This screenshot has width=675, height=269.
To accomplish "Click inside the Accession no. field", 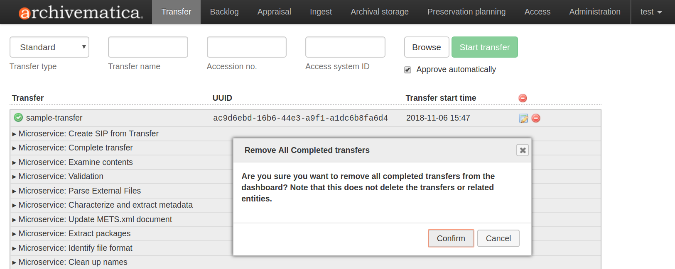I will [246, 47].
